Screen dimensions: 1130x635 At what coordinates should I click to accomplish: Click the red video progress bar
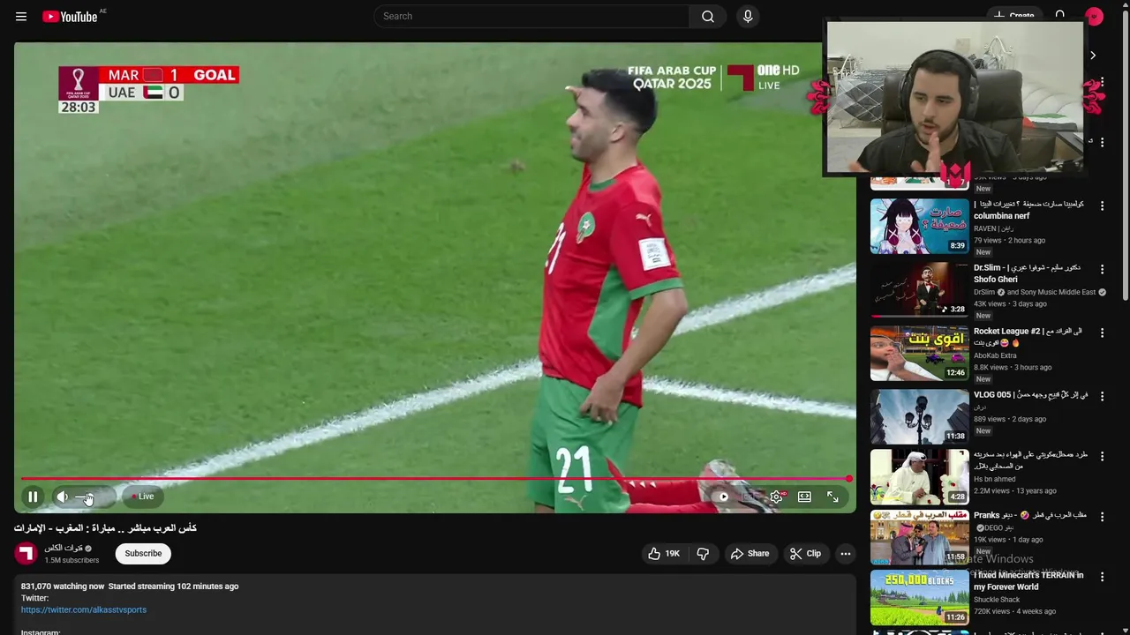point(435,479)
